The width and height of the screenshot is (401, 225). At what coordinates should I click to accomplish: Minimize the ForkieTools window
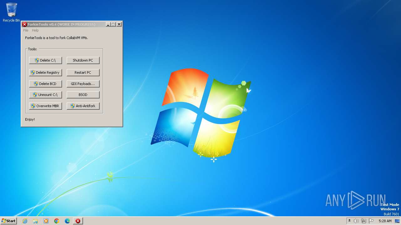tap(108, 24)
